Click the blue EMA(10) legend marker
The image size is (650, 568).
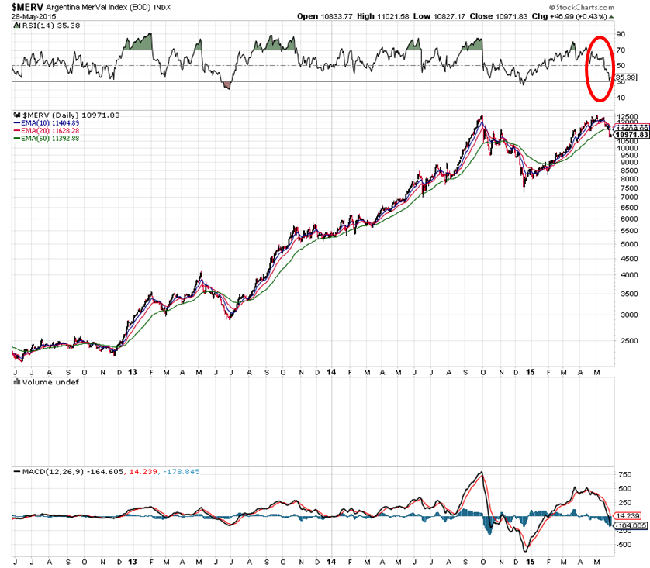(17, 122)
